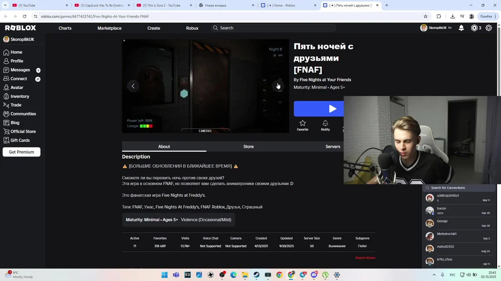Open Telegram from the taskbar

click(x=303, y=275)
